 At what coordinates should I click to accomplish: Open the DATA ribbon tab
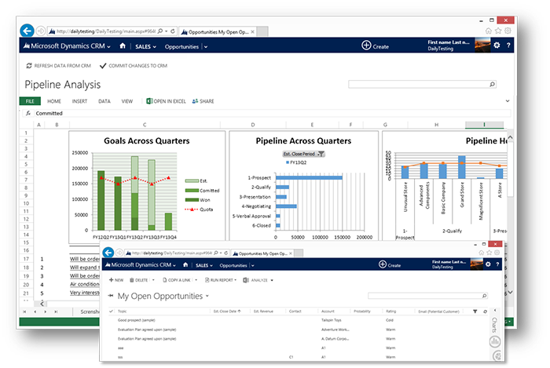(104, 101)
